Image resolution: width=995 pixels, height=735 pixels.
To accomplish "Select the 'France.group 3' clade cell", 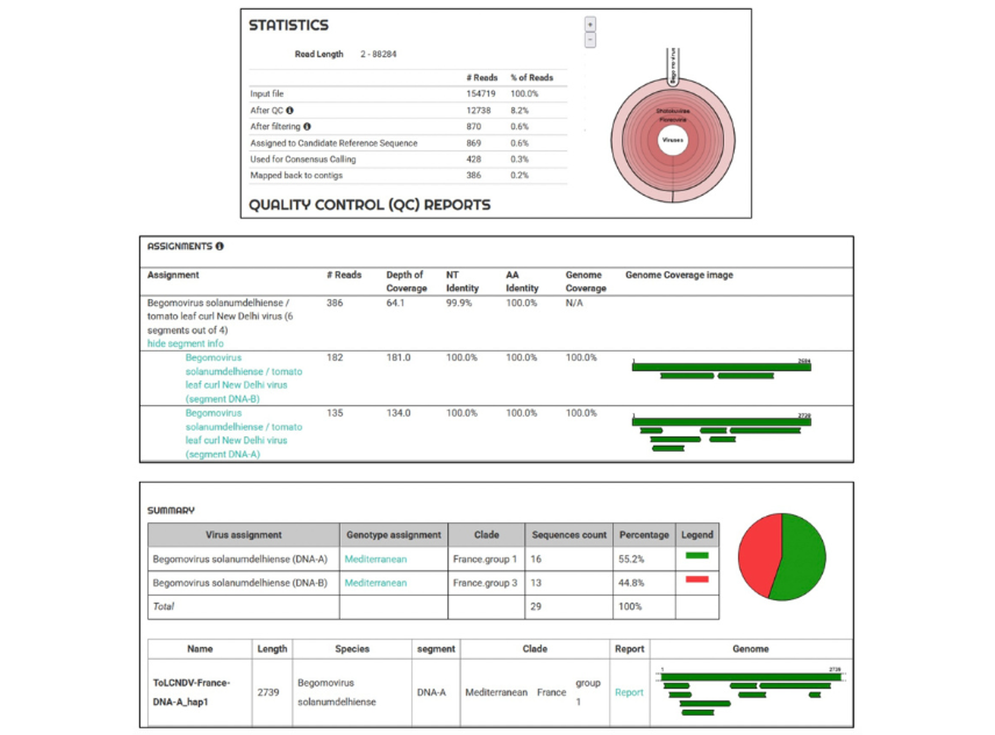I will tap(485, 583).
